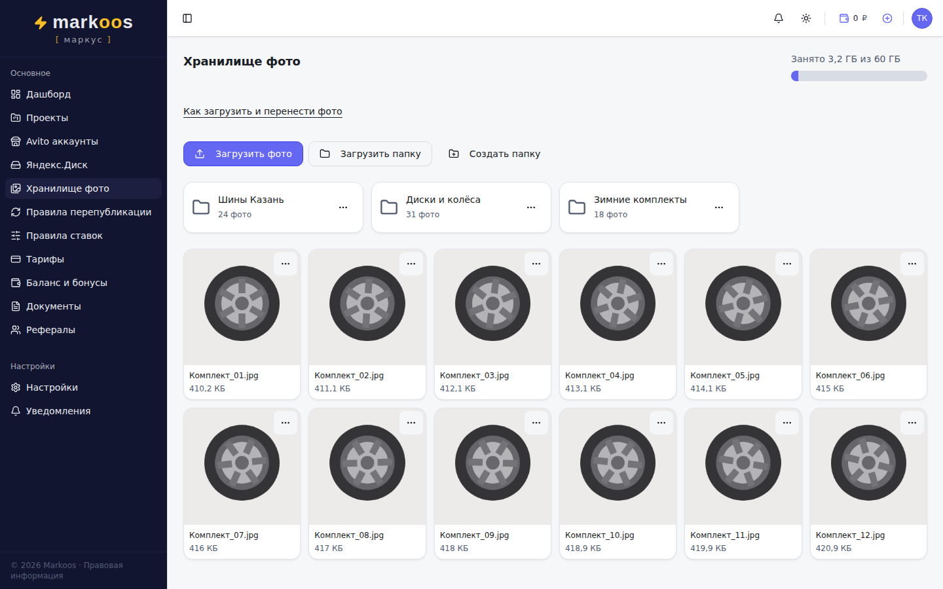This screenshot has width=943, height=589.
Task: Expand the options menu for Зимние комплекты folder
Action: click(719, 207)
